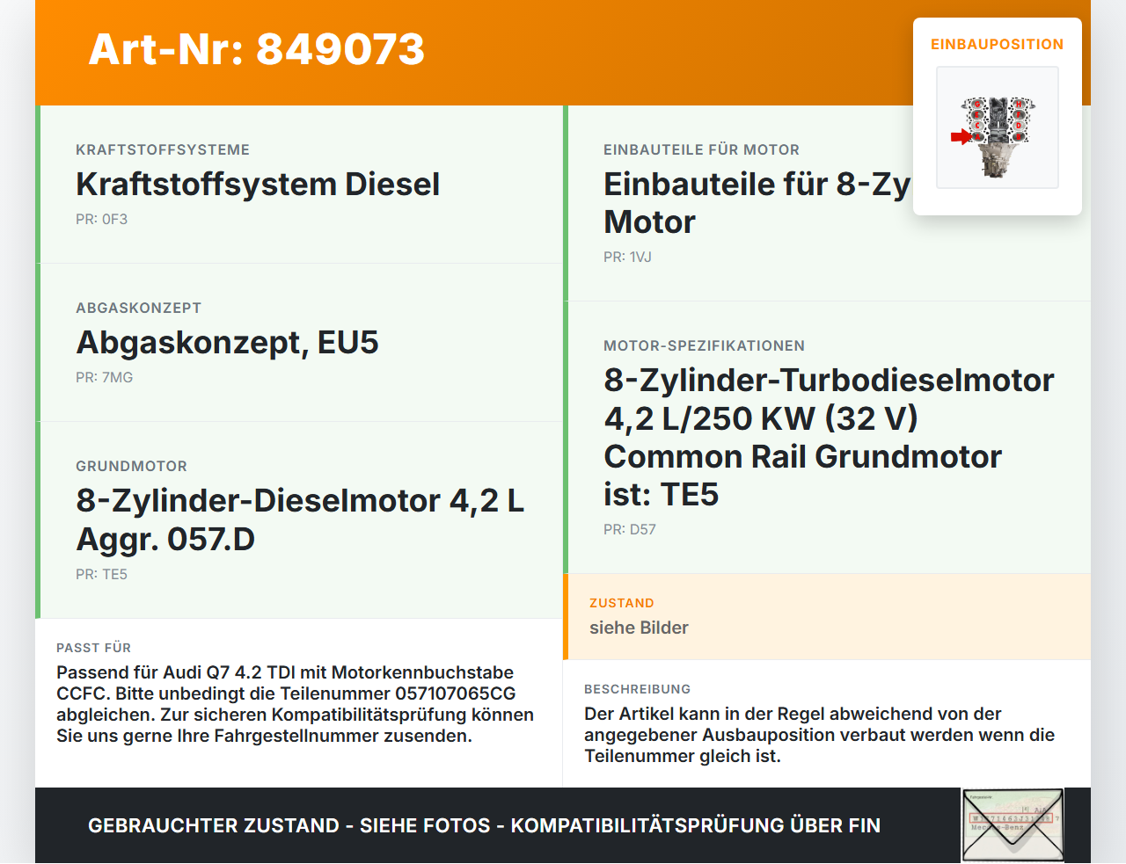Select Abgaskonzept, EU5 title
The height and width of the screenshot is (864, 1126).
point(228,343)
